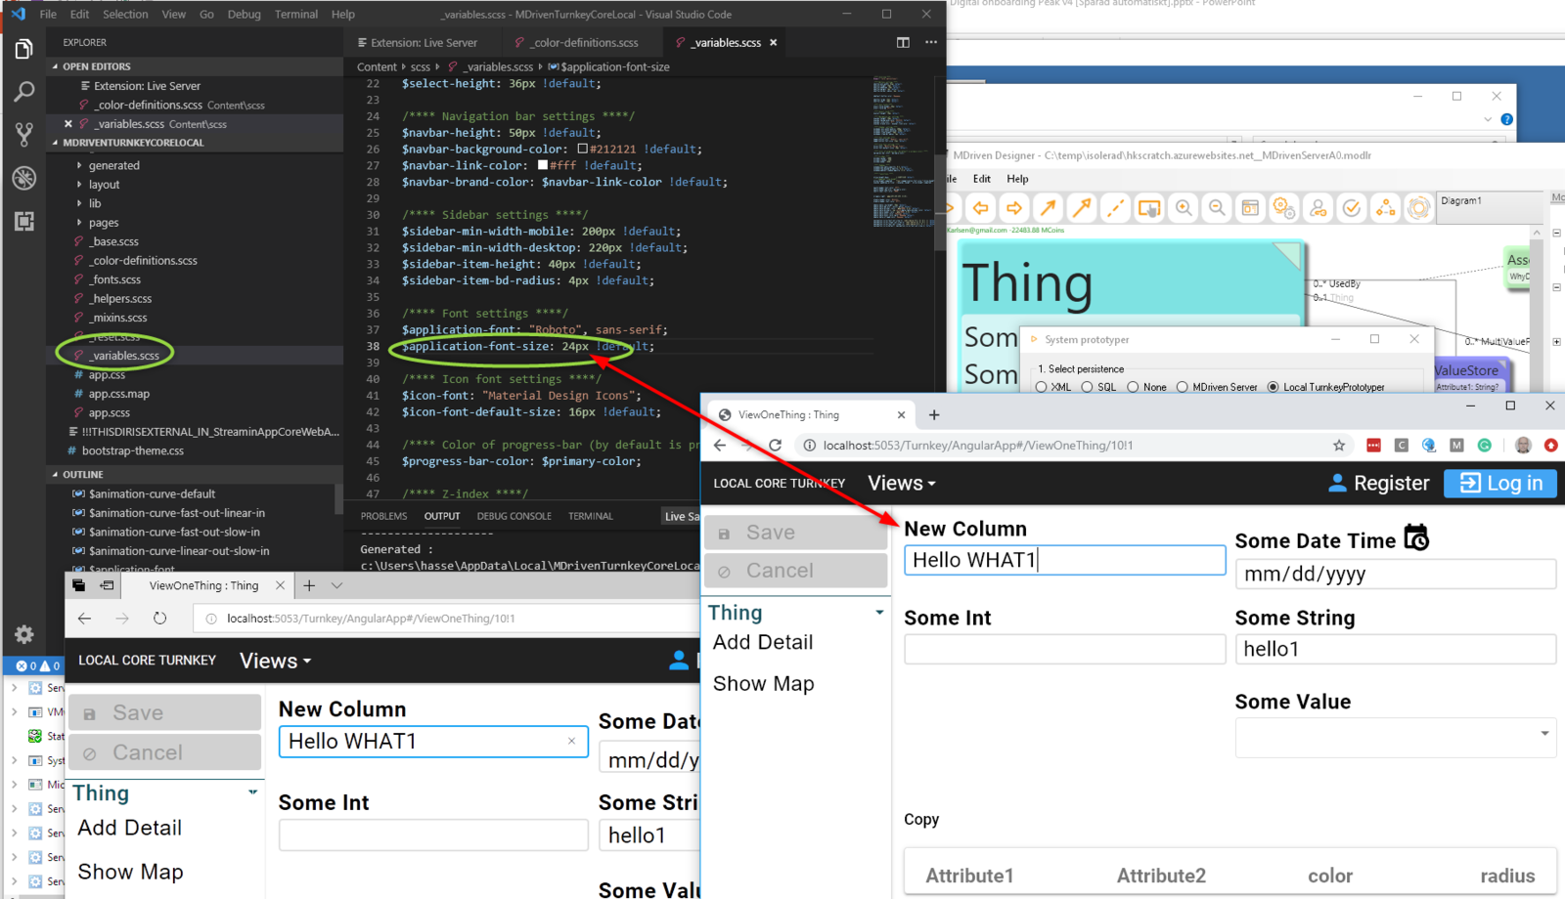The height and width of the screenshot is (899, 1565).
Task: Open the editor More Actions ellipsis menu
Action: pos(930,42)
